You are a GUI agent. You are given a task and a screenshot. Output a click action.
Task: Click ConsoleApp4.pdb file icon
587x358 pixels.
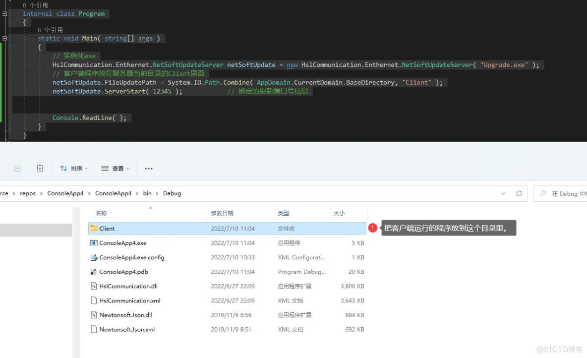pyautogui.click(x=94, y=272)
